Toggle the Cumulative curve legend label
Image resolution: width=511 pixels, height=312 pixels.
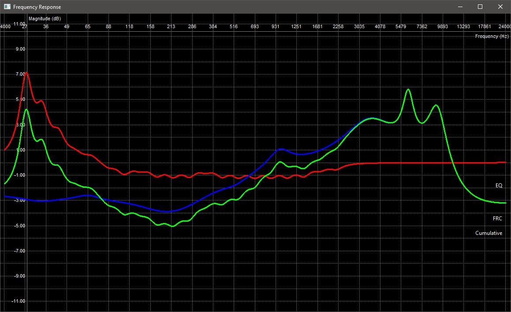click(x=489, y=233)
